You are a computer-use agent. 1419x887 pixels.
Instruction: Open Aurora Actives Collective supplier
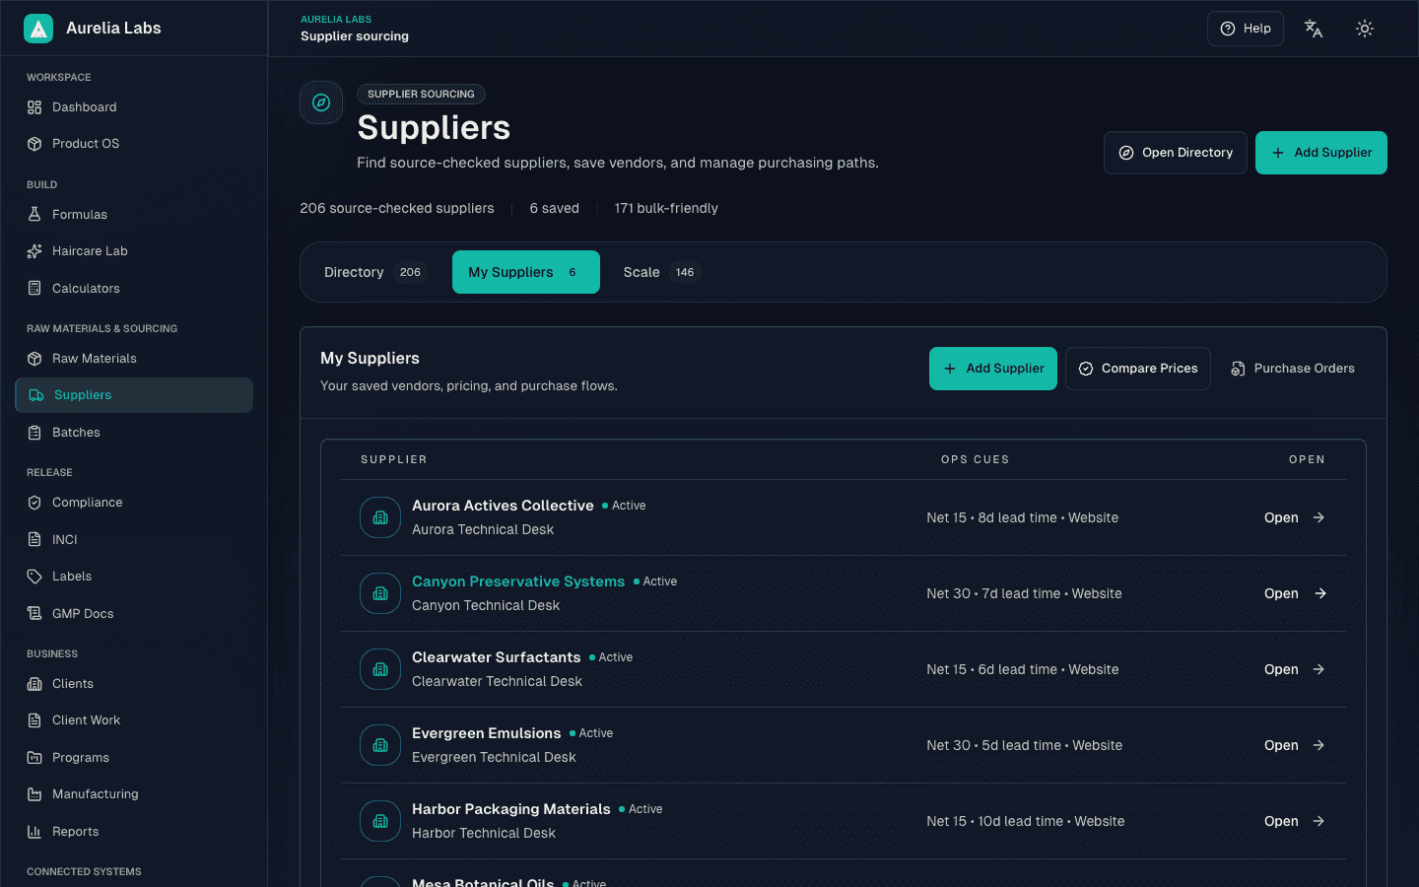point(1295,517)
